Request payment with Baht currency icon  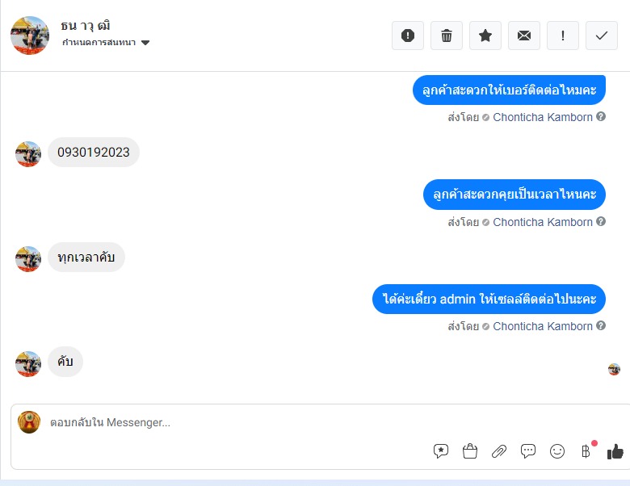point(586,451)
